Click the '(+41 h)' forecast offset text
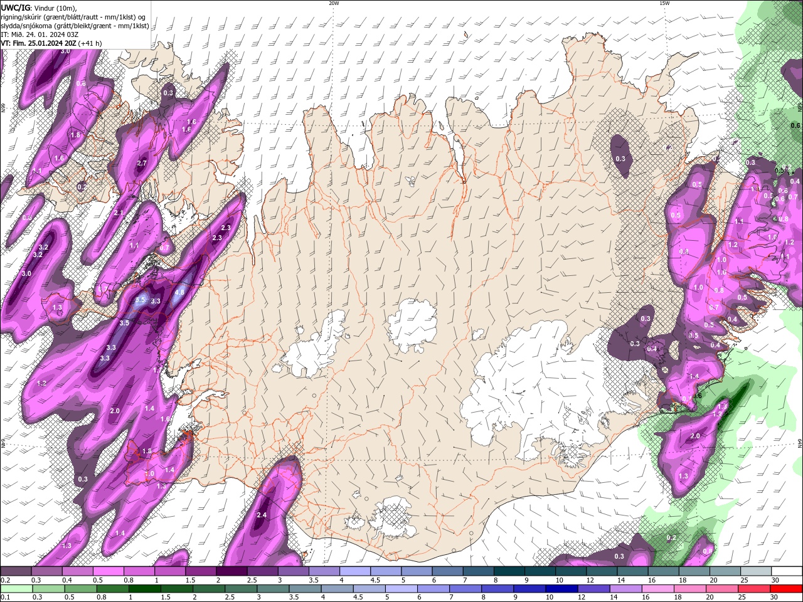 point(91,43)
